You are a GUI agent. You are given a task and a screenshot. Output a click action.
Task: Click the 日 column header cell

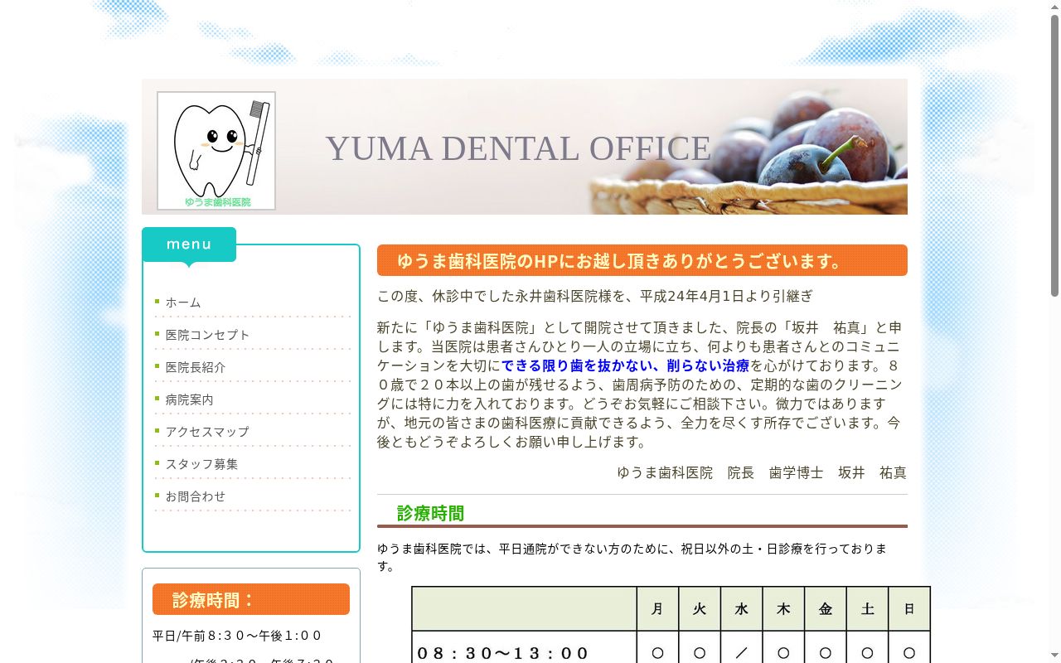pyautogui.click(x=909, y=609)
